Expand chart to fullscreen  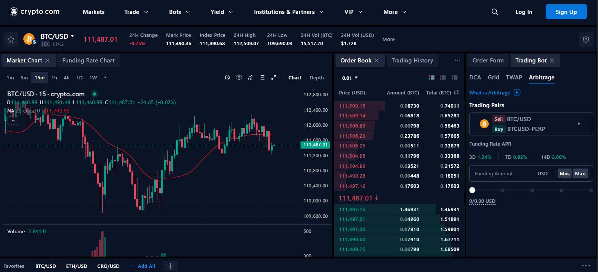click(274, 77)
